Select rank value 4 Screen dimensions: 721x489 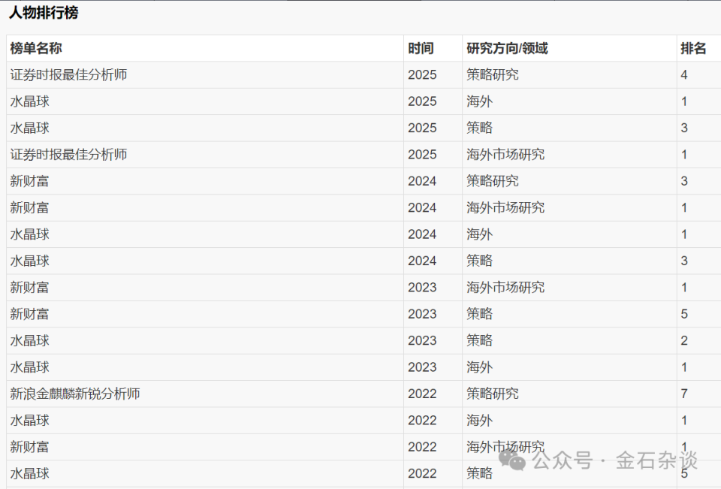[684, 75]
